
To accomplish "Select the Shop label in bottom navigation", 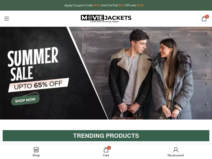I will (36, 155).
